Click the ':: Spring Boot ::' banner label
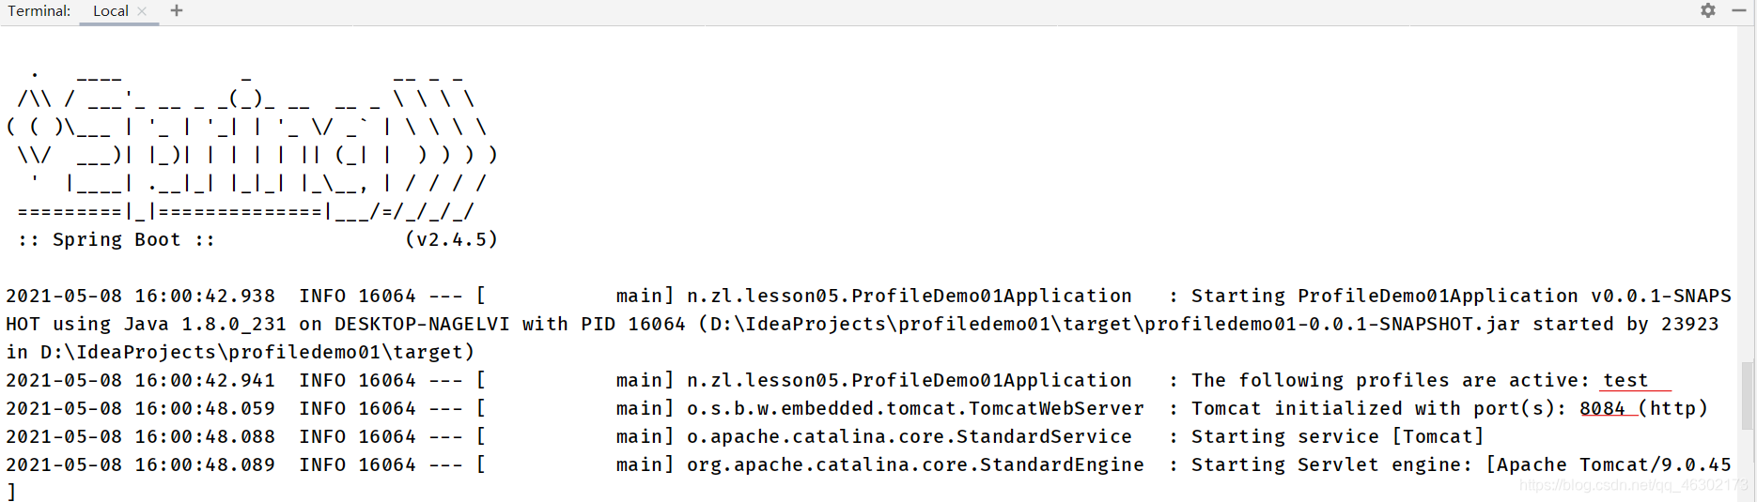 117,239
